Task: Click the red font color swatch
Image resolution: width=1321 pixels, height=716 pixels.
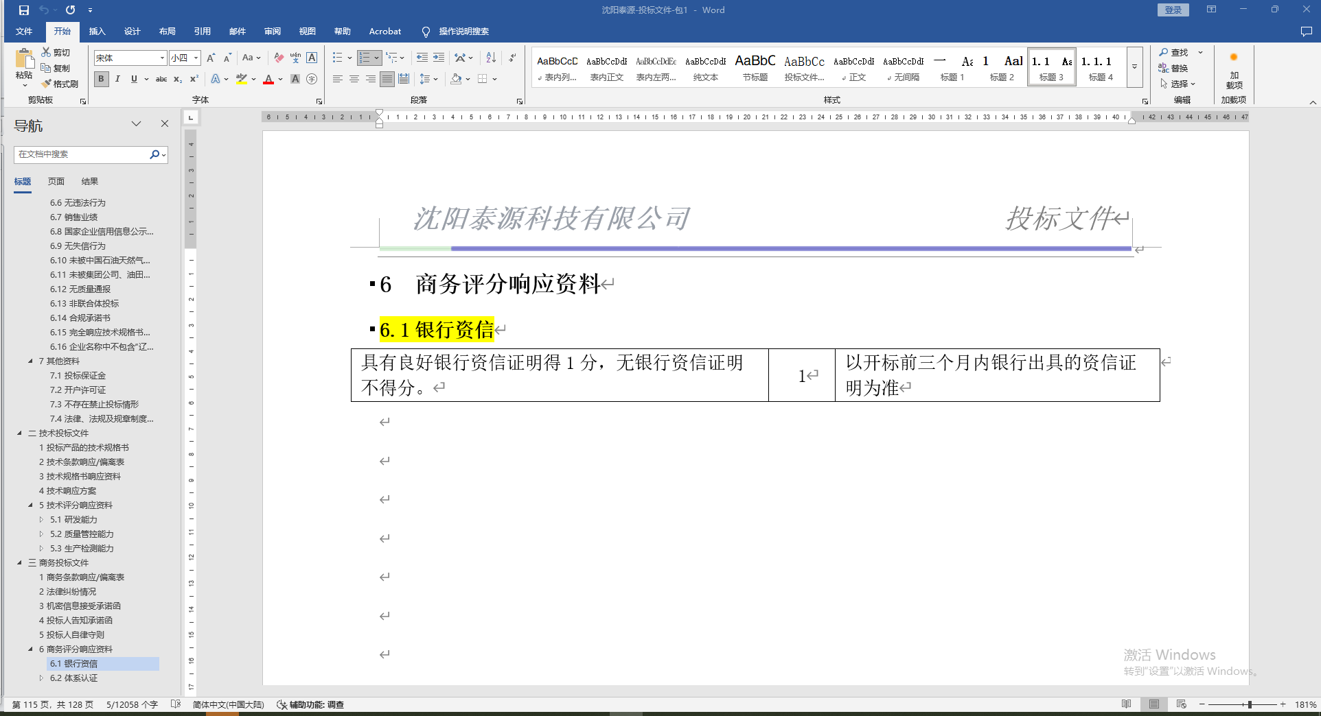Action: tap(268, 80)
